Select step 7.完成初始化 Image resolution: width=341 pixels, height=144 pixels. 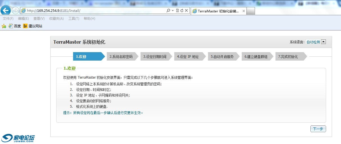pyautogui.click(x=291, y=56)
